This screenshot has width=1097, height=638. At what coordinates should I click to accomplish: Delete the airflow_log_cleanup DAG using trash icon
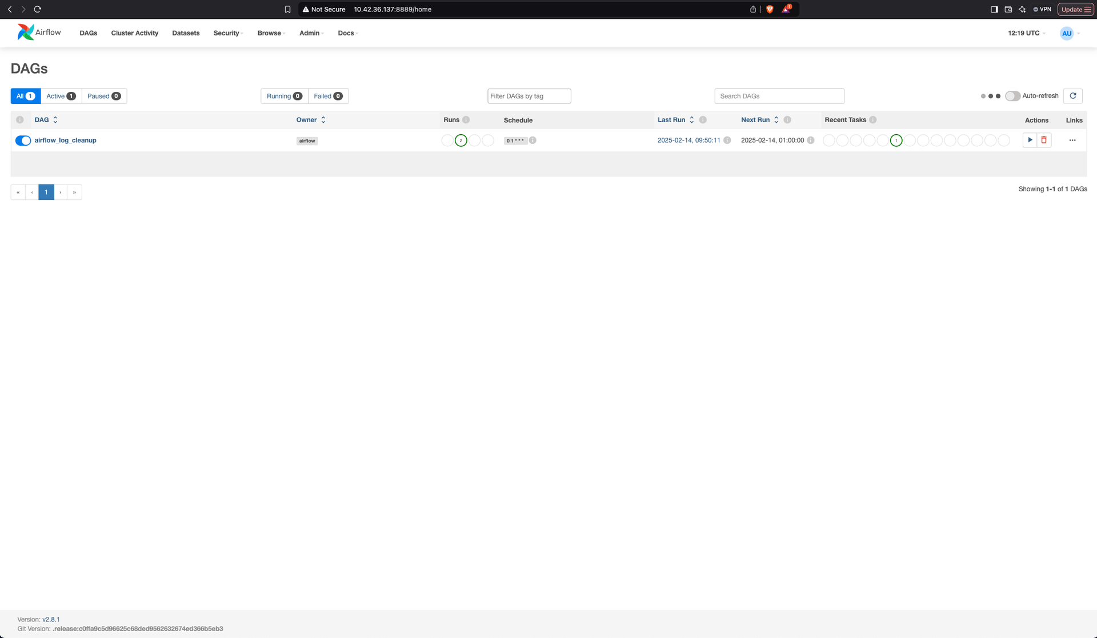point(1044,140)
